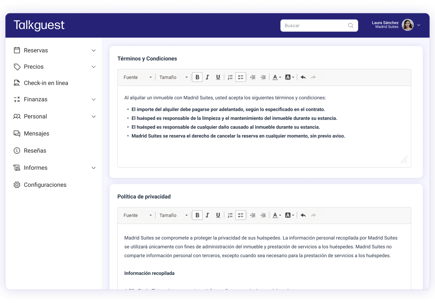Click the 'Información recopilada' heading text
435x303 pixels.
(149, 273)
